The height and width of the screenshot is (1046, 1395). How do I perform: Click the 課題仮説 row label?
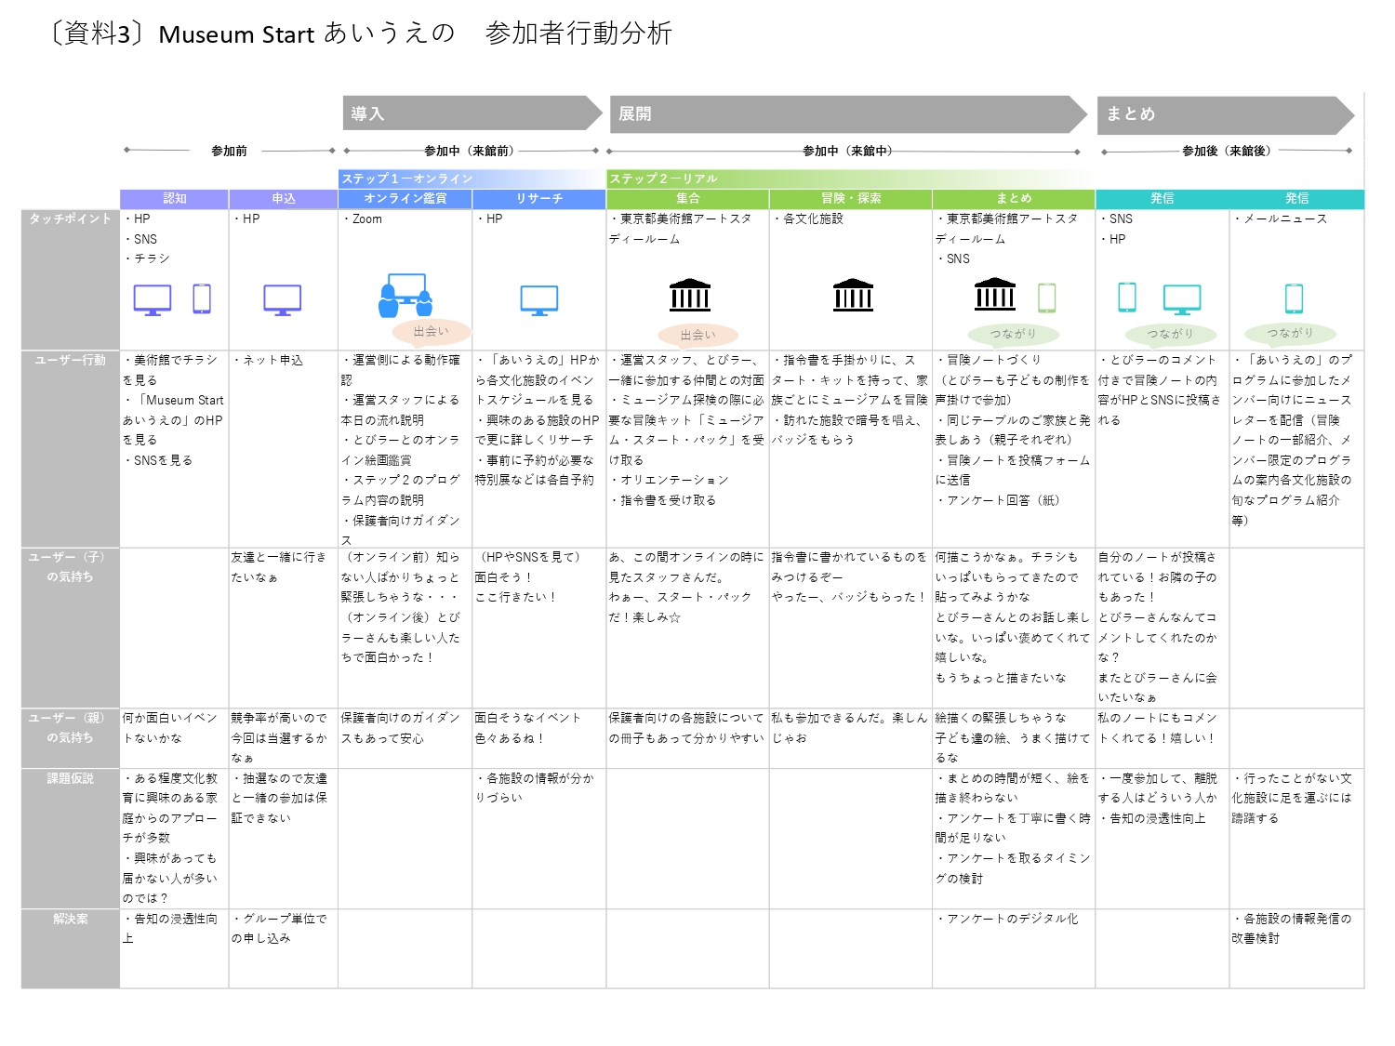click(x=71, y=778)
